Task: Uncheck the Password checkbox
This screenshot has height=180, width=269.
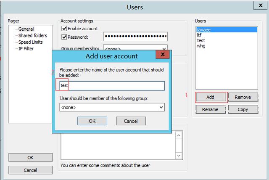Action: coord(64,37)
